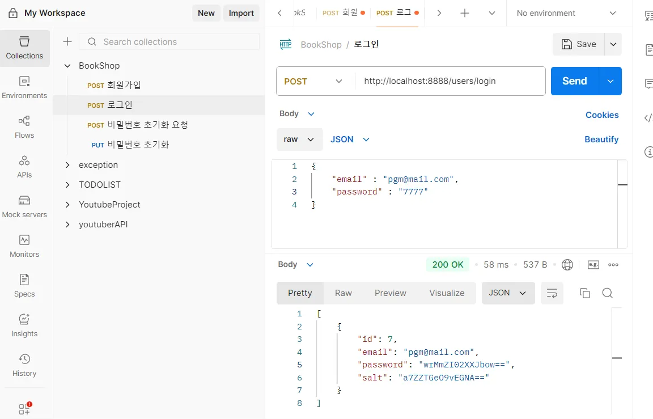Viewport: 653px width, 419px height.
Task: Open the Save options dropdown arrow
Action: 613,44
